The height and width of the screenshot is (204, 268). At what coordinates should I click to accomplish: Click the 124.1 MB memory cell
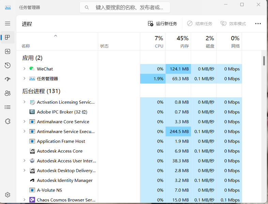click(178, 69)
